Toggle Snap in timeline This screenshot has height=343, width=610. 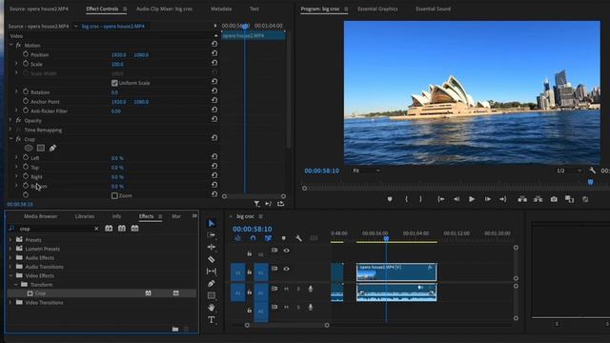[x=253, y=238]
